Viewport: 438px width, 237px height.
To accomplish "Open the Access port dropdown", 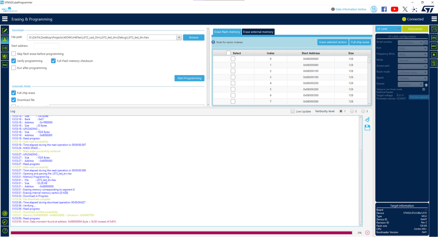I will tap(413, 66).
